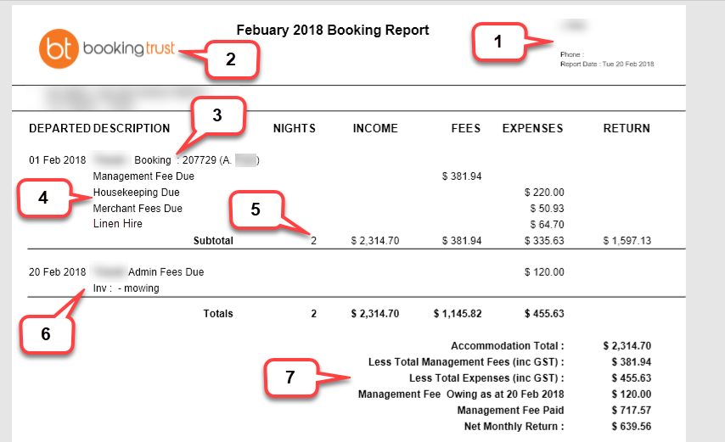
Task: Click the Accommodation Total label
Action: 507,346
